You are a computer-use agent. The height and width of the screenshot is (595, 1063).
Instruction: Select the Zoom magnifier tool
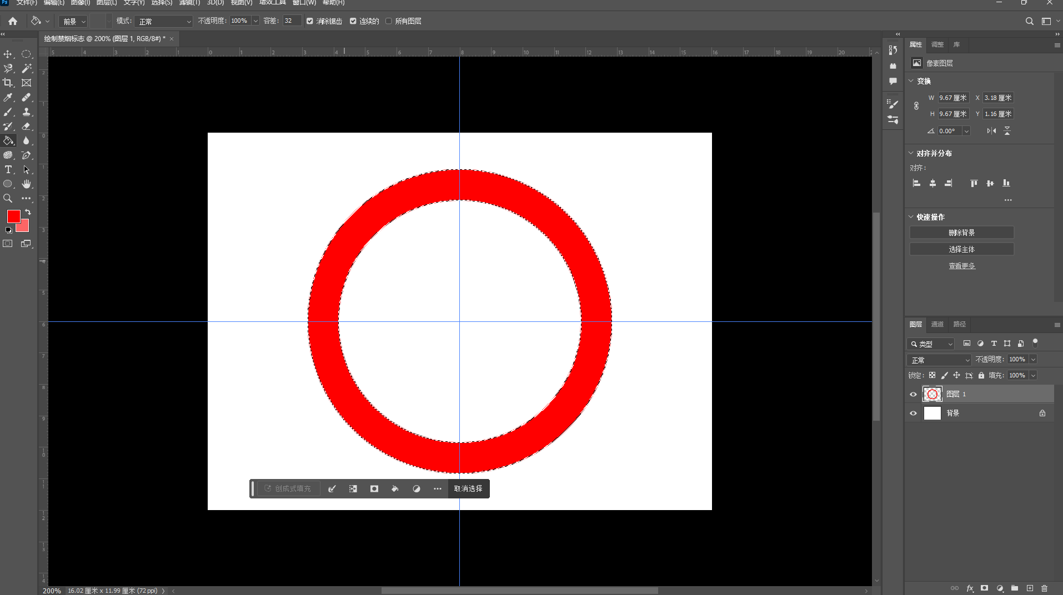click(8, 198)
